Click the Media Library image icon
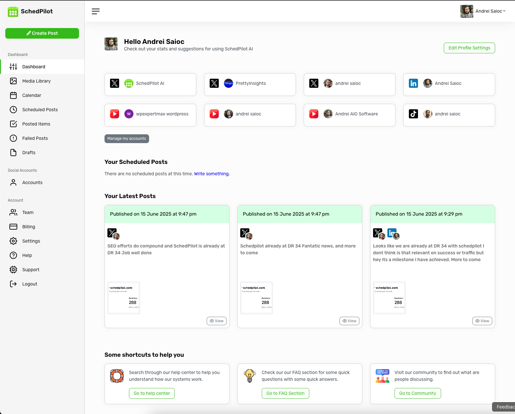This screenshot has width=515, height=414. point(13,81)
